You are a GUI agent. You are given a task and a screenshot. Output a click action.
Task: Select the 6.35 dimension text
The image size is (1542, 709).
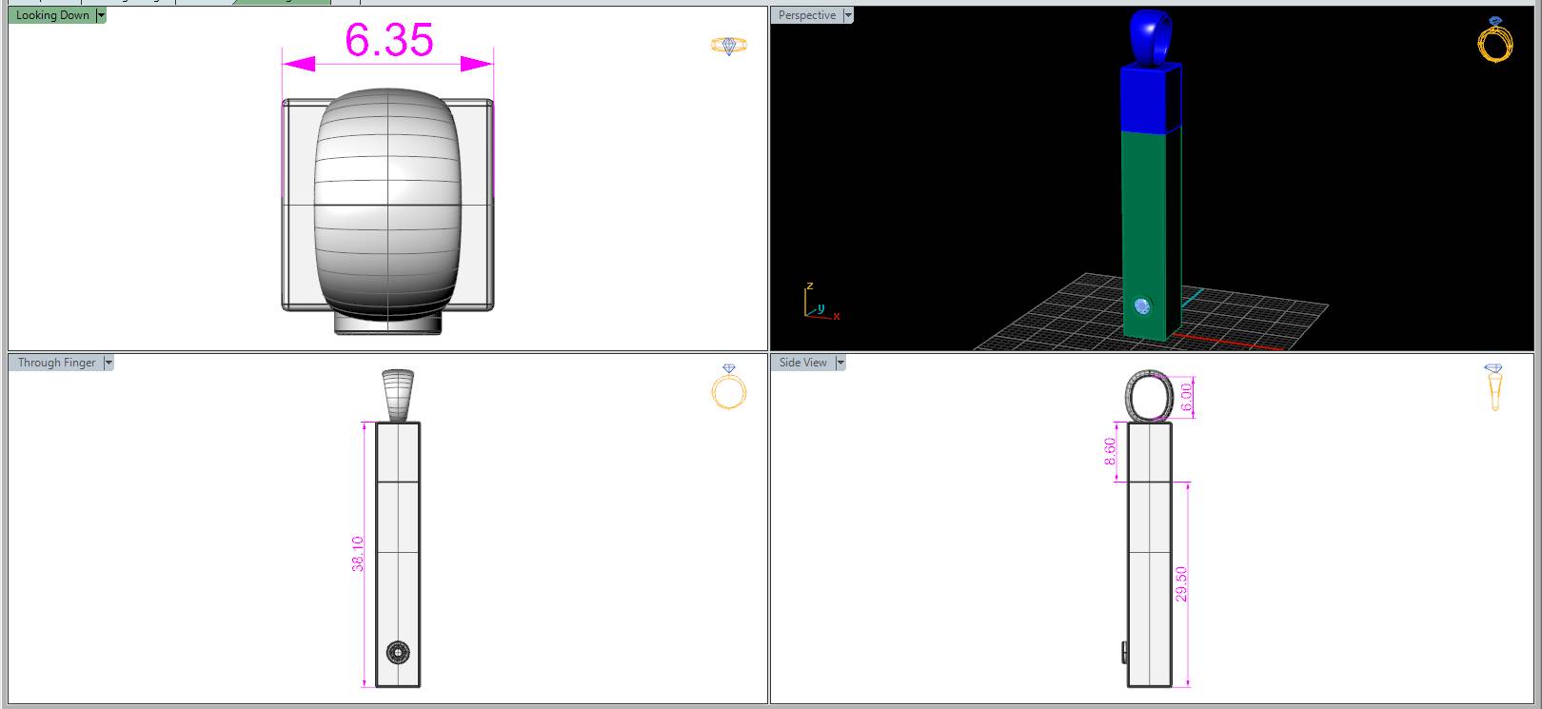point(389,40)
